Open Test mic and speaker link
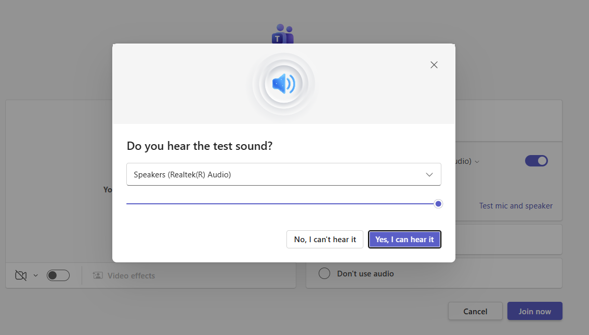589x335 pixels. point(516,206)
